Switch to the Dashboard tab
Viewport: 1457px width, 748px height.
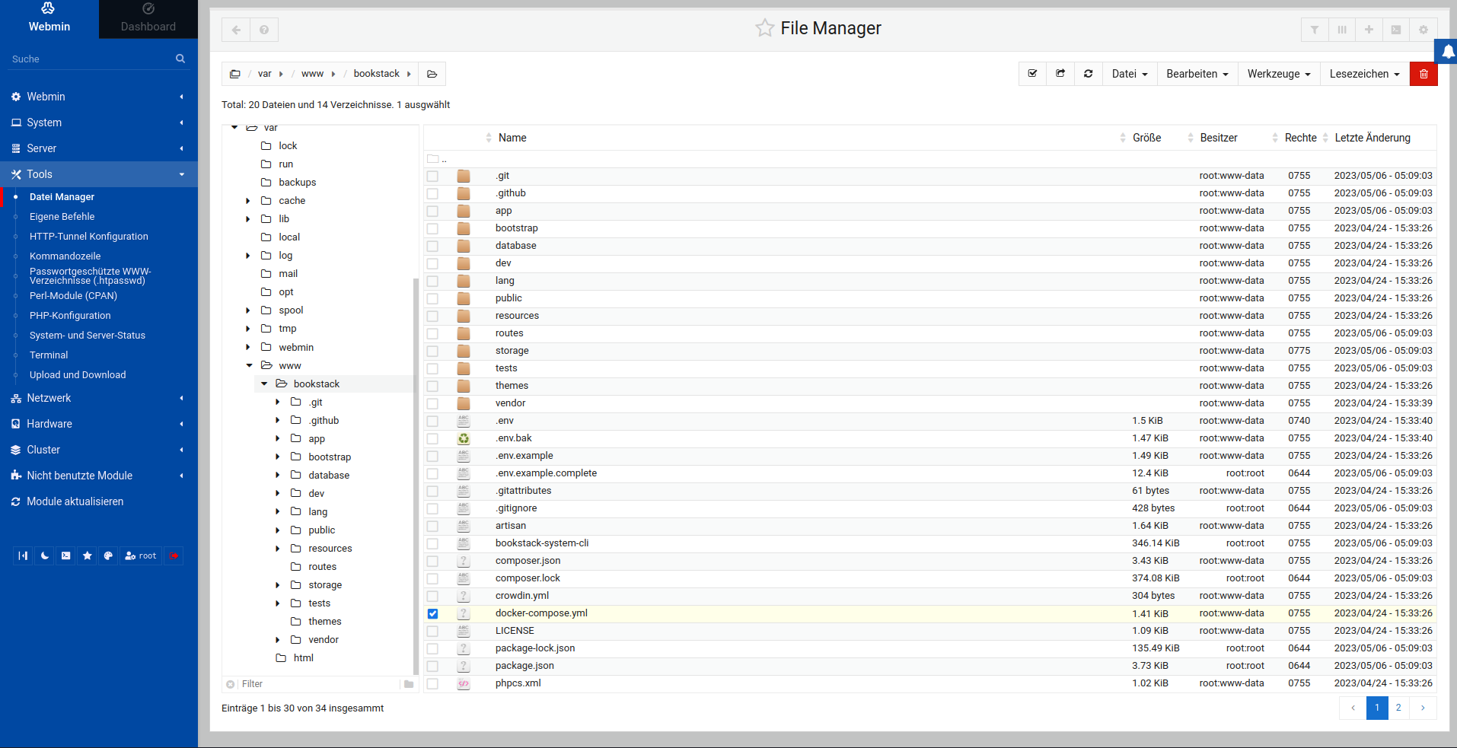point(148,19)
